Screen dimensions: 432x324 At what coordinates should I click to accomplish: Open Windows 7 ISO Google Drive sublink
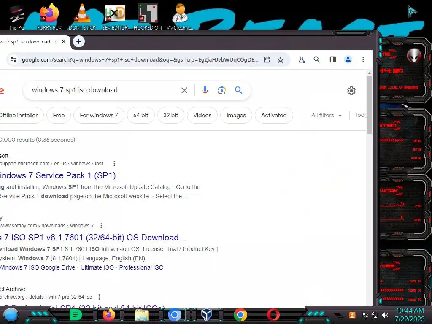(x=38, y=267)
